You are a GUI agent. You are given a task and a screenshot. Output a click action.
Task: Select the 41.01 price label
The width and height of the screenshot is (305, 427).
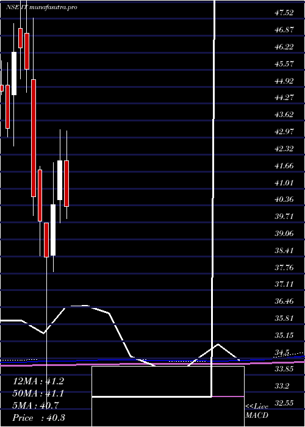[284, 182]
